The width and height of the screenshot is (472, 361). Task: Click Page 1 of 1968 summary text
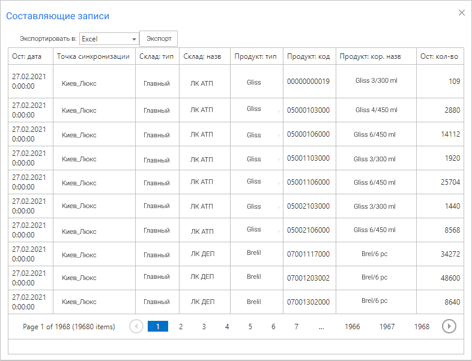[69, 327]
